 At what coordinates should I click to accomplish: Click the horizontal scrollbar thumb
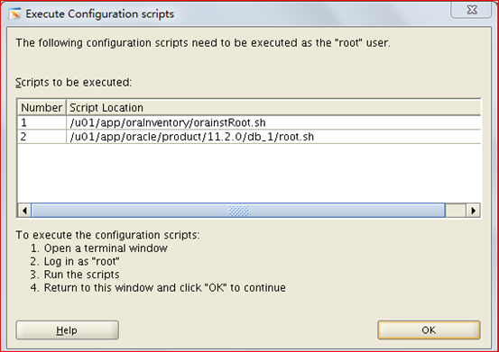click(238, 211)
